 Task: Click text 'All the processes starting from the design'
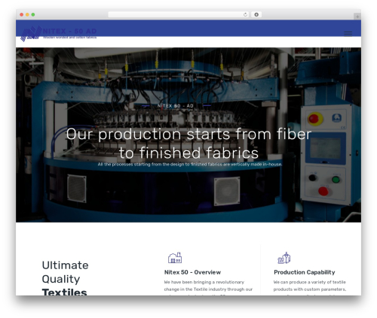(x=190, y=165)
